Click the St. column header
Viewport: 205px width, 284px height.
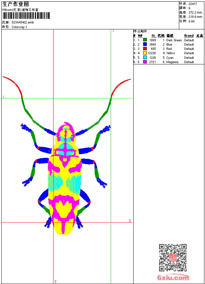tap(154, 36)
